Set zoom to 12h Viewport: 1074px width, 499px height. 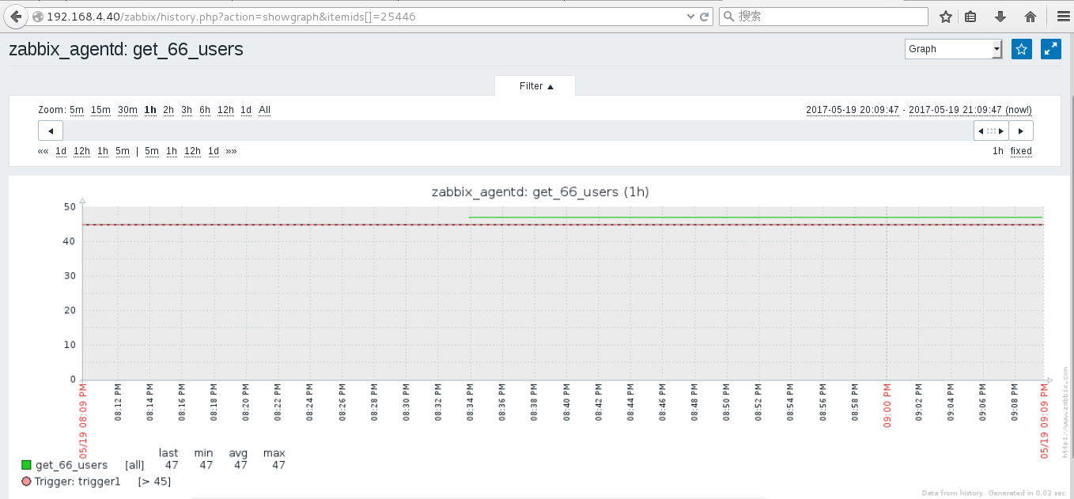(x=226, y=110)
